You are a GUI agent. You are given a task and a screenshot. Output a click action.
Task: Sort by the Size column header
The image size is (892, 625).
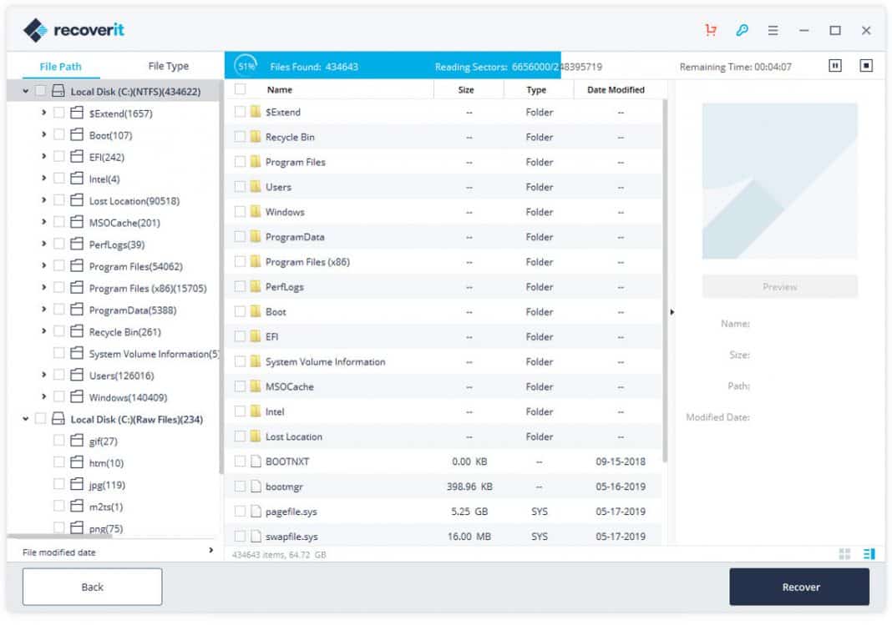click(x=466, y=90)
